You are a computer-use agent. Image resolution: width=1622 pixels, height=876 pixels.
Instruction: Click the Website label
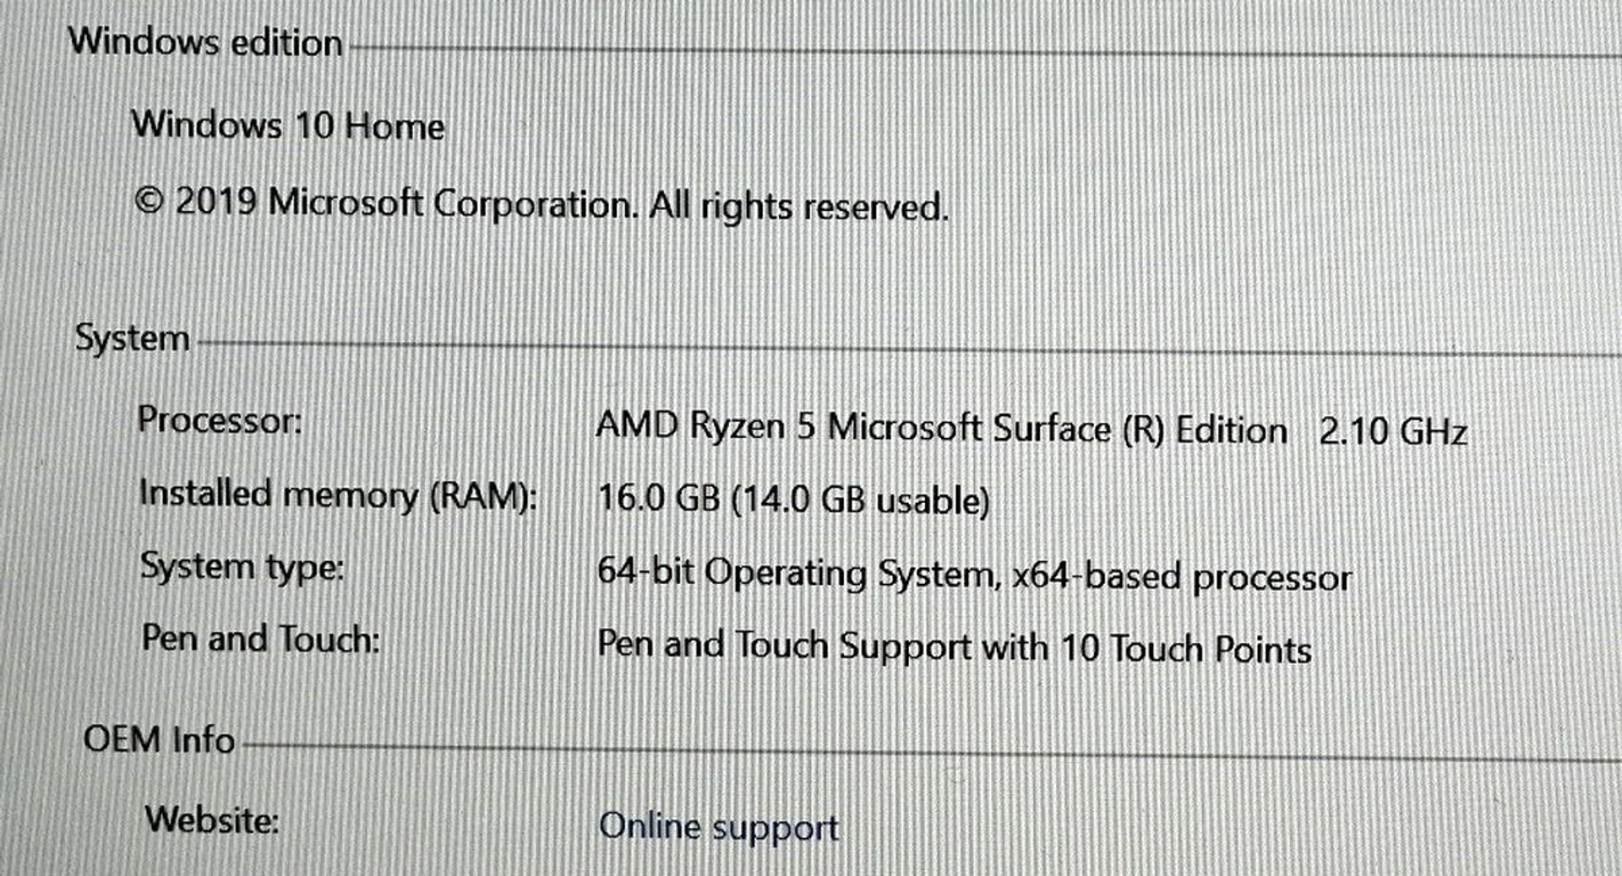coord(211,819)
